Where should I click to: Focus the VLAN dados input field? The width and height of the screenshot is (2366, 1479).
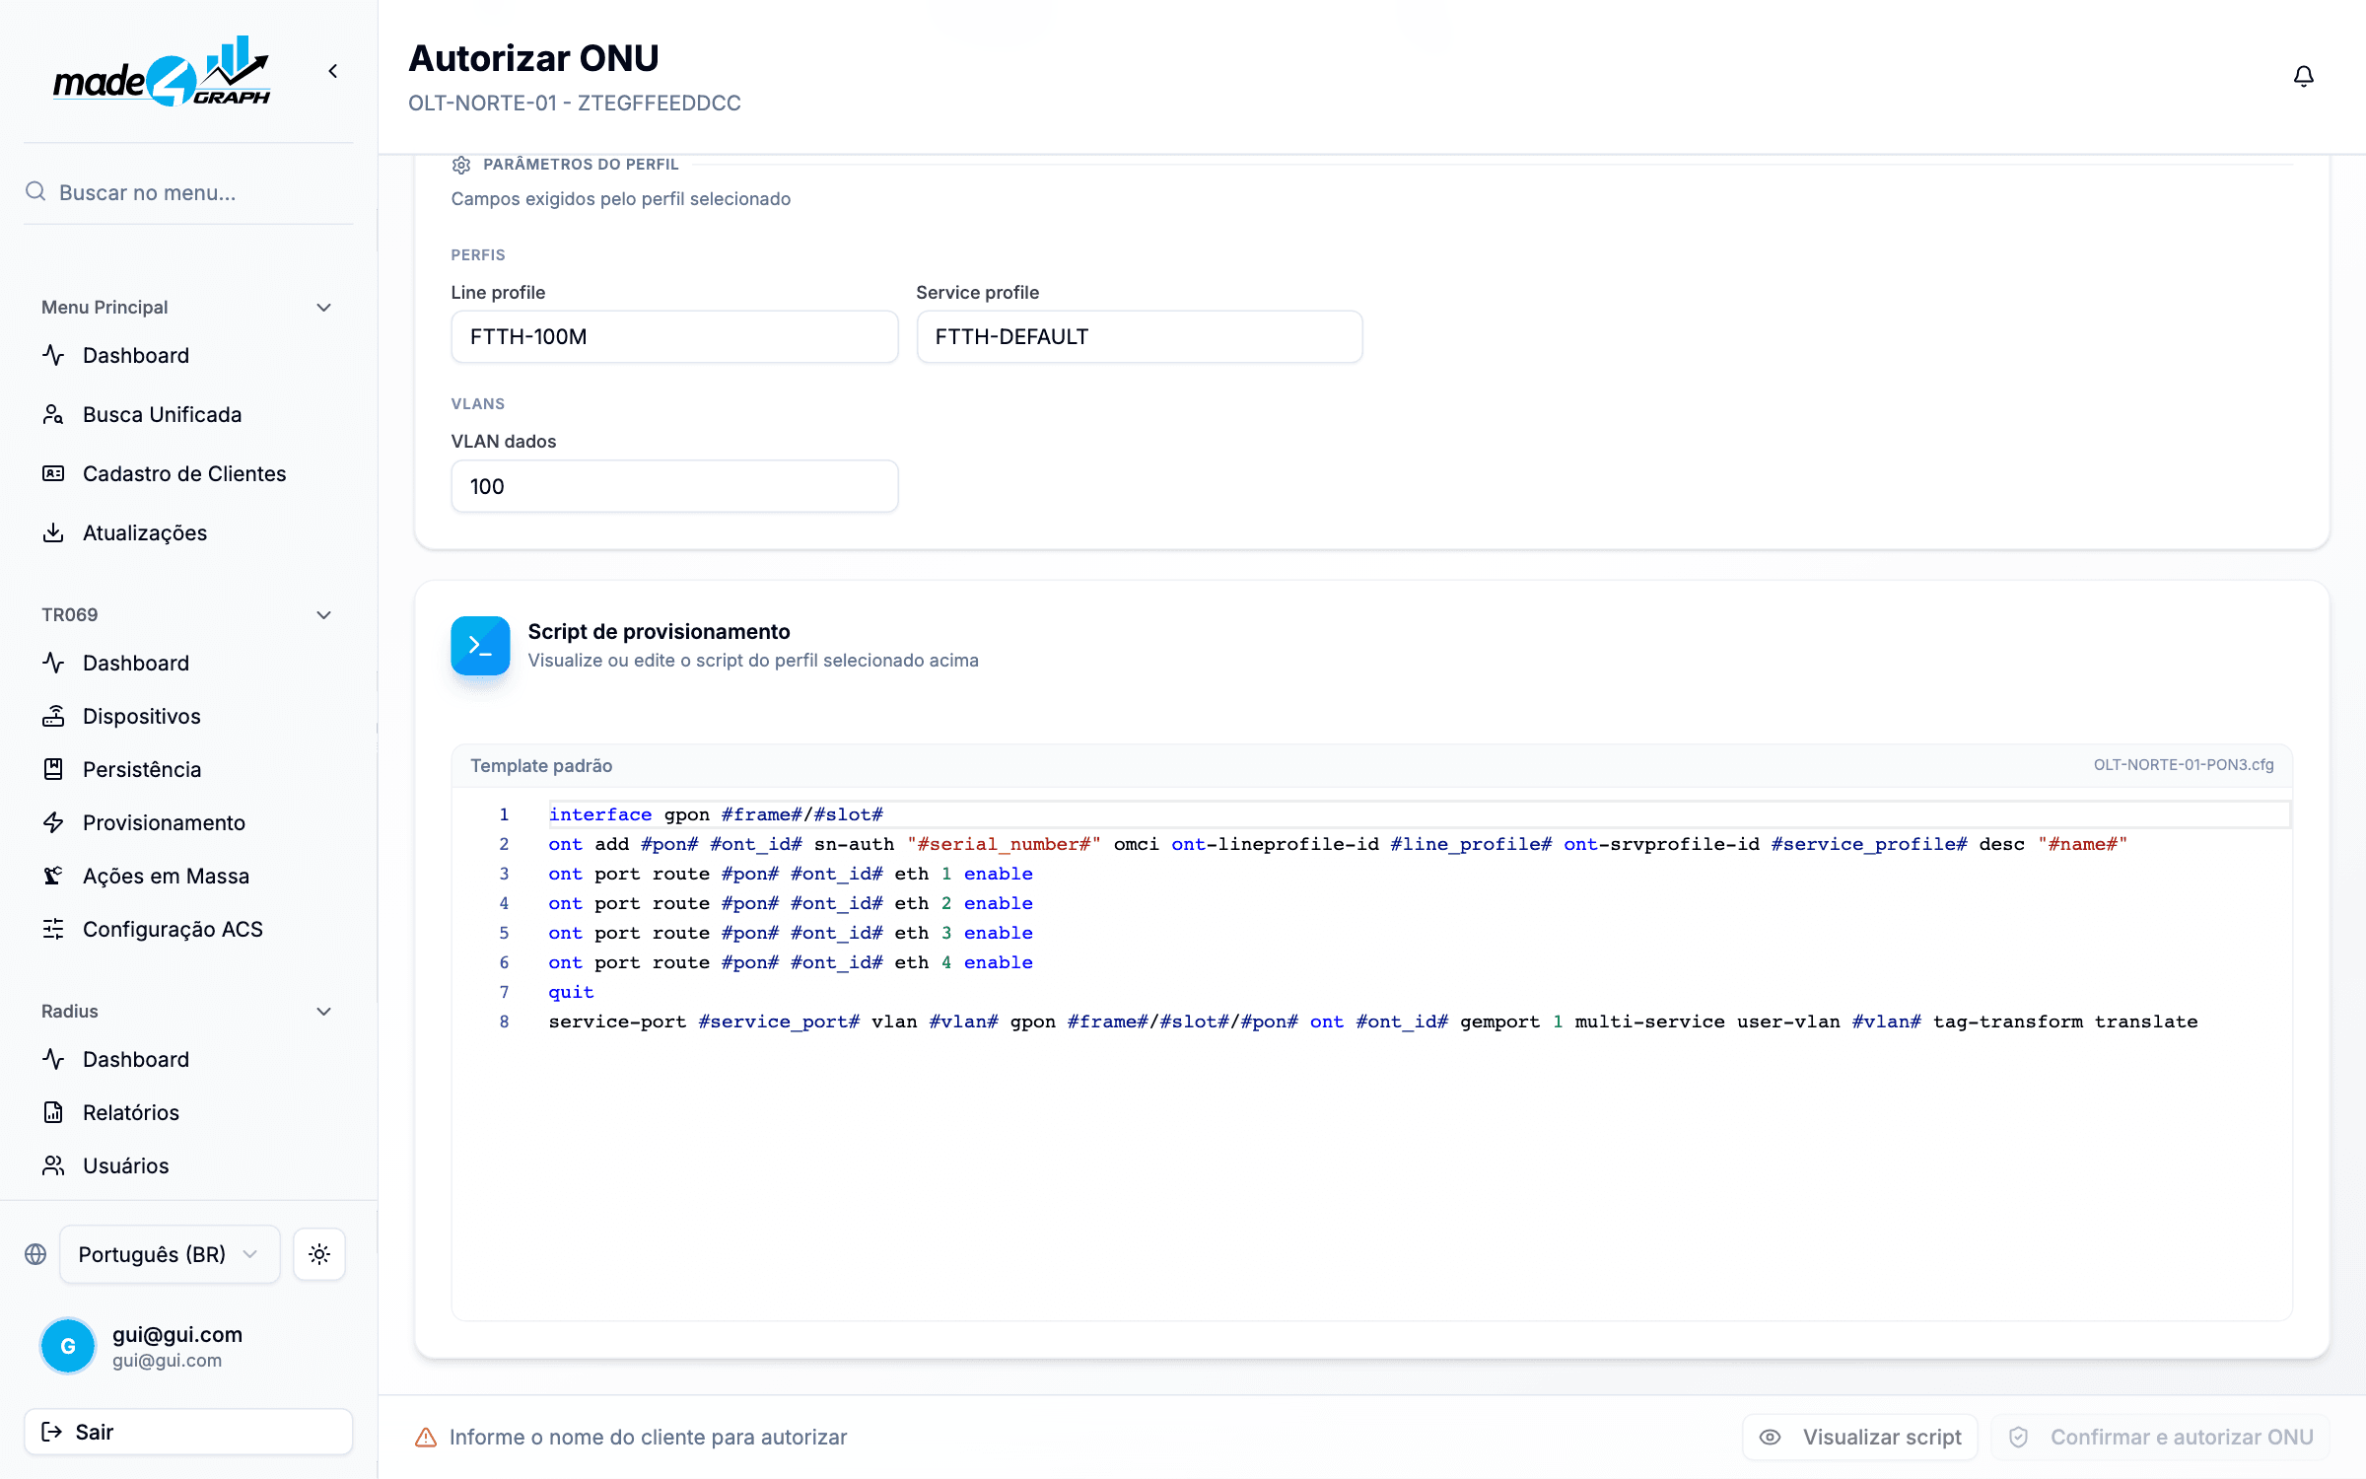click(x=674, y=486)
